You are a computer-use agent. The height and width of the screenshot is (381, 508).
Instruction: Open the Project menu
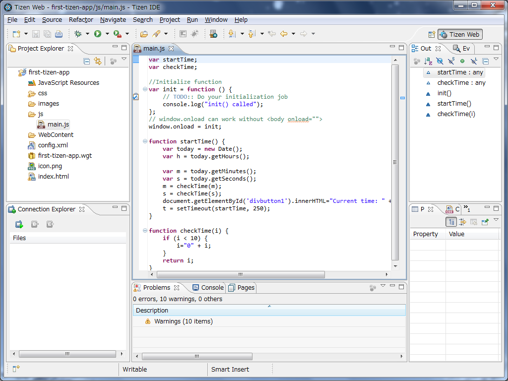coord(170,20)
